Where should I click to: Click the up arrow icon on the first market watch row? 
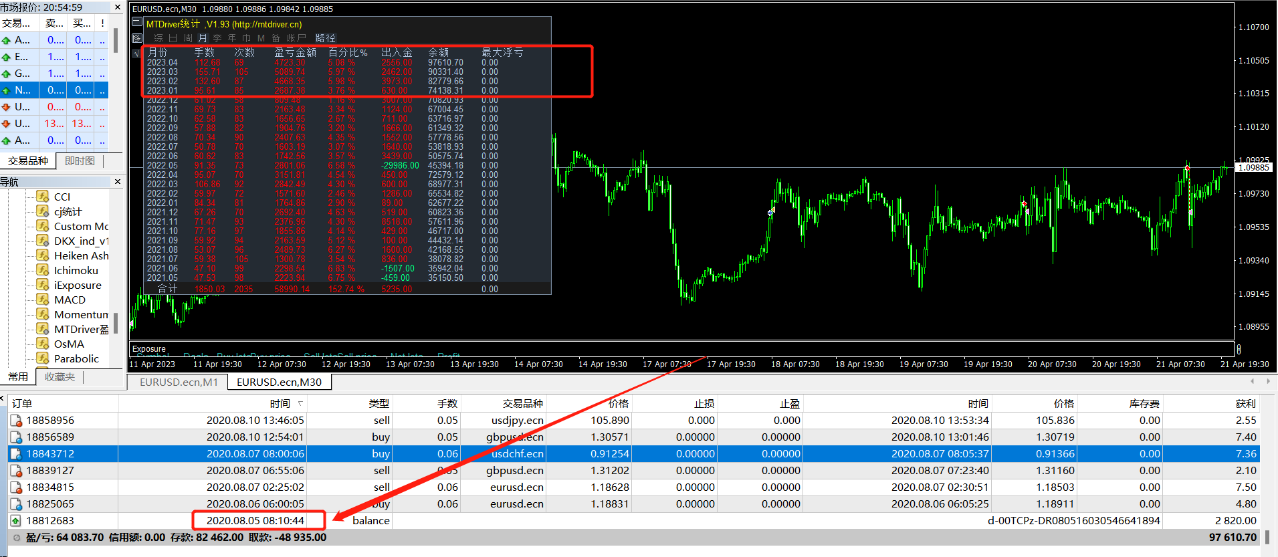tap(7, 40)
